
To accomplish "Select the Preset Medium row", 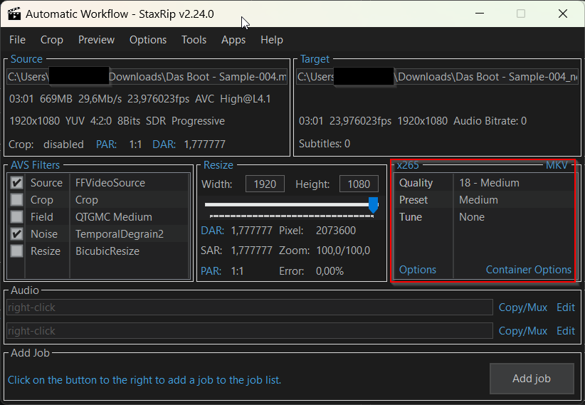I will pos(484,200).
